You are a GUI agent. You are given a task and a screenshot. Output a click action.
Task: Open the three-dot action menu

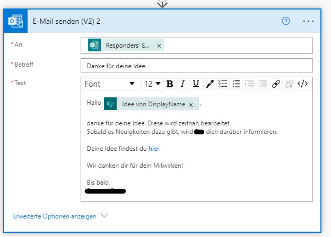point(308,21)
